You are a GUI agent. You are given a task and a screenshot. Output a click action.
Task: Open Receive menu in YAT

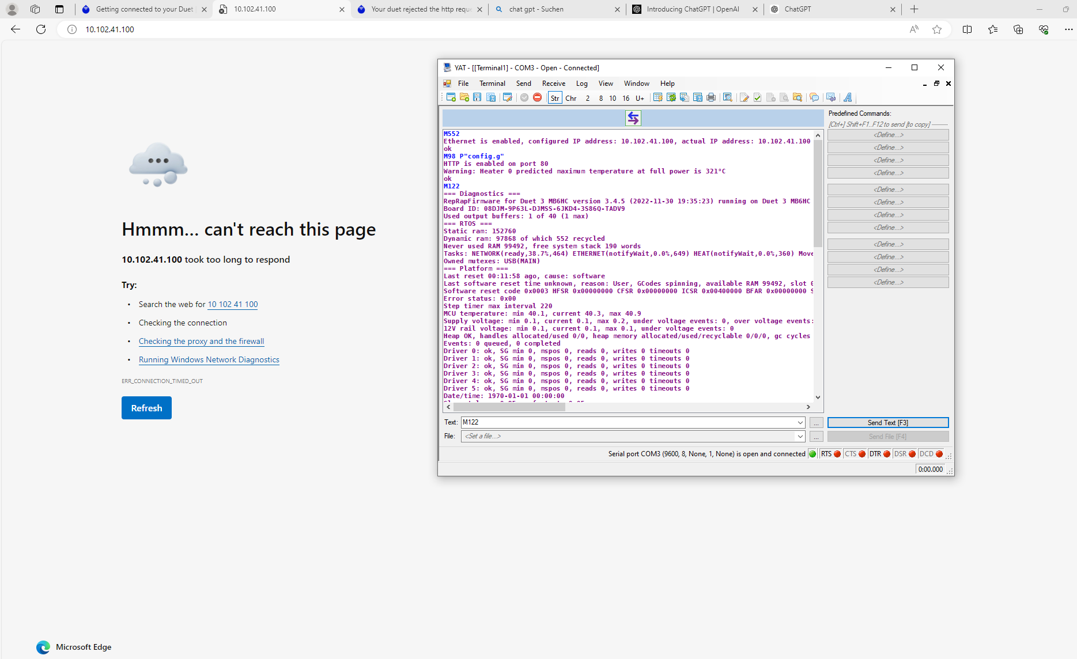tap(554, 84)
